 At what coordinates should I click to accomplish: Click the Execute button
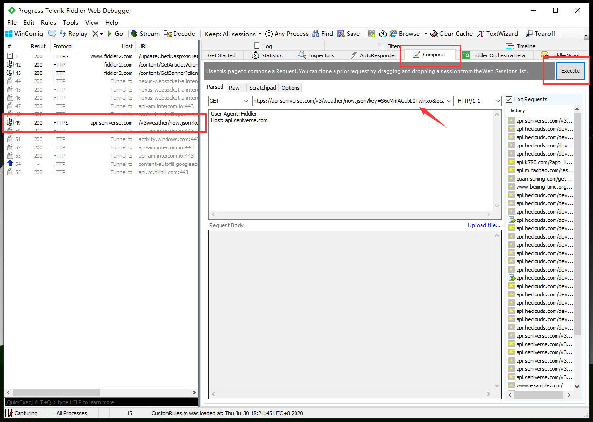tap(571, 71)
